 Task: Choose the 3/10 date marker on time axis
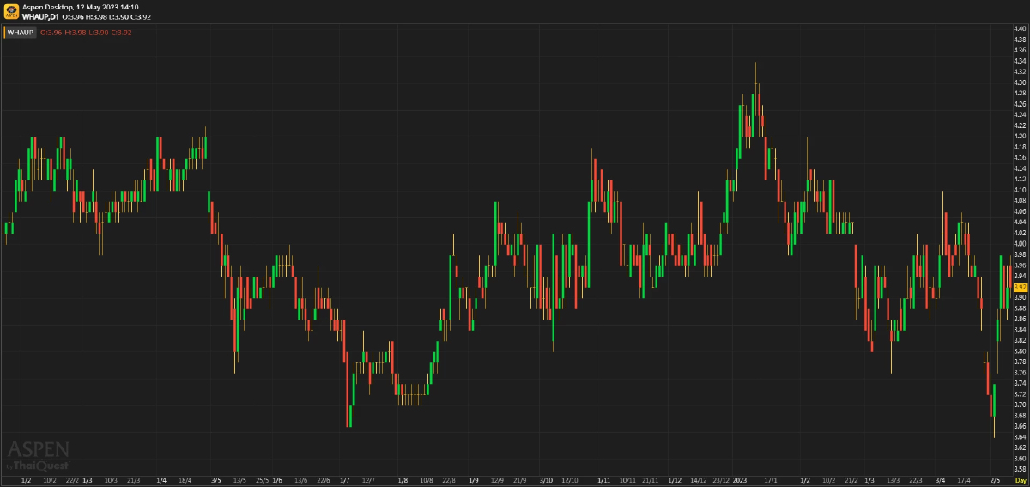tap(548, 480)
